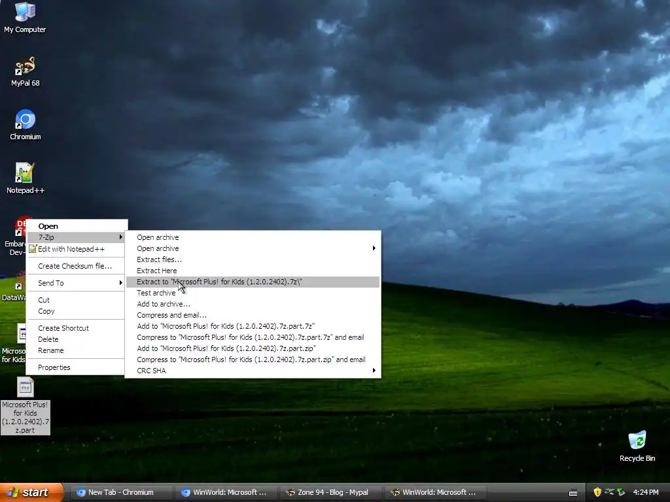
Task: Choose Add to archive...
Action: [253, 304]
